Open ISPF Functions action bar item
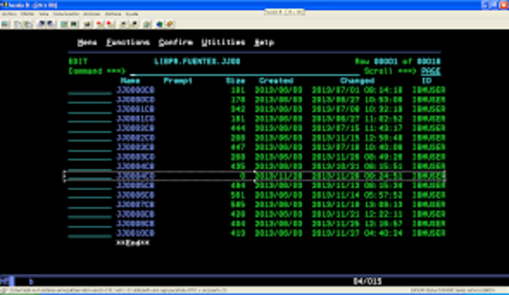This screenshot has height=295, width=509. [128, 42]
